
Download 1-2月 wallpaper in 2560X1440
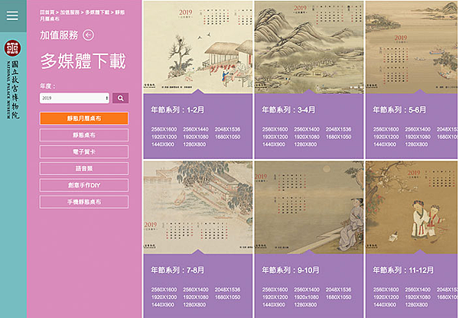click(x=196, y=129)
